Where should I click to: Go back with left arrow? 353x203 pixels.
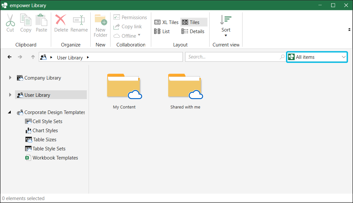click(9, 57)
